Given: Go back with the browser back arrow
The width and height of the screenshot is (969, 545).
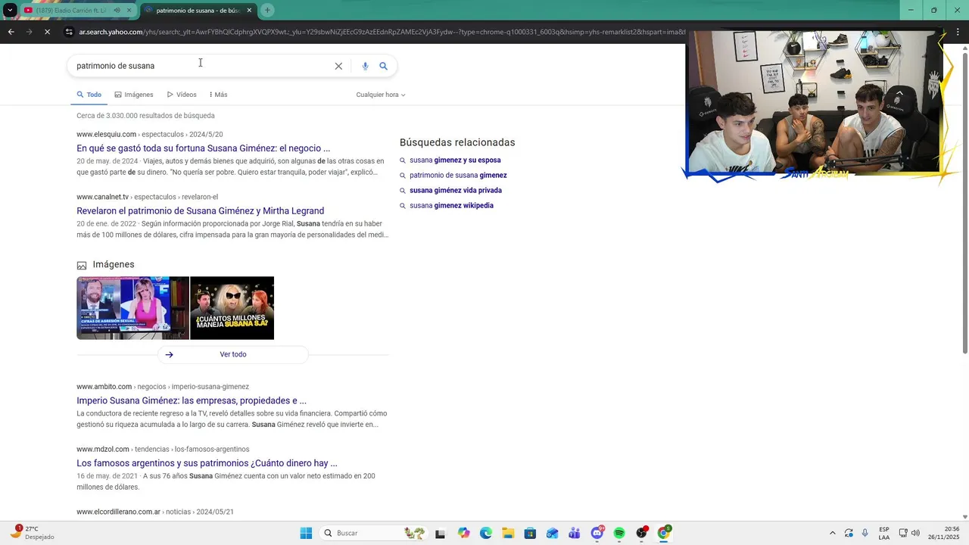Looking at the screenshot, I should [x=11, y=32].
